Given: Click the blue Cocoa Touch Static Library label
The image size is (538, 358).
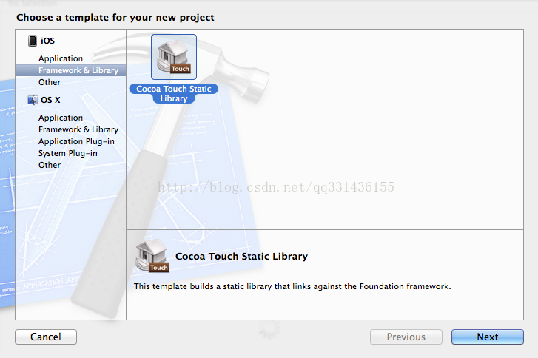Looking at the screenshot, I should coord(174,94).
